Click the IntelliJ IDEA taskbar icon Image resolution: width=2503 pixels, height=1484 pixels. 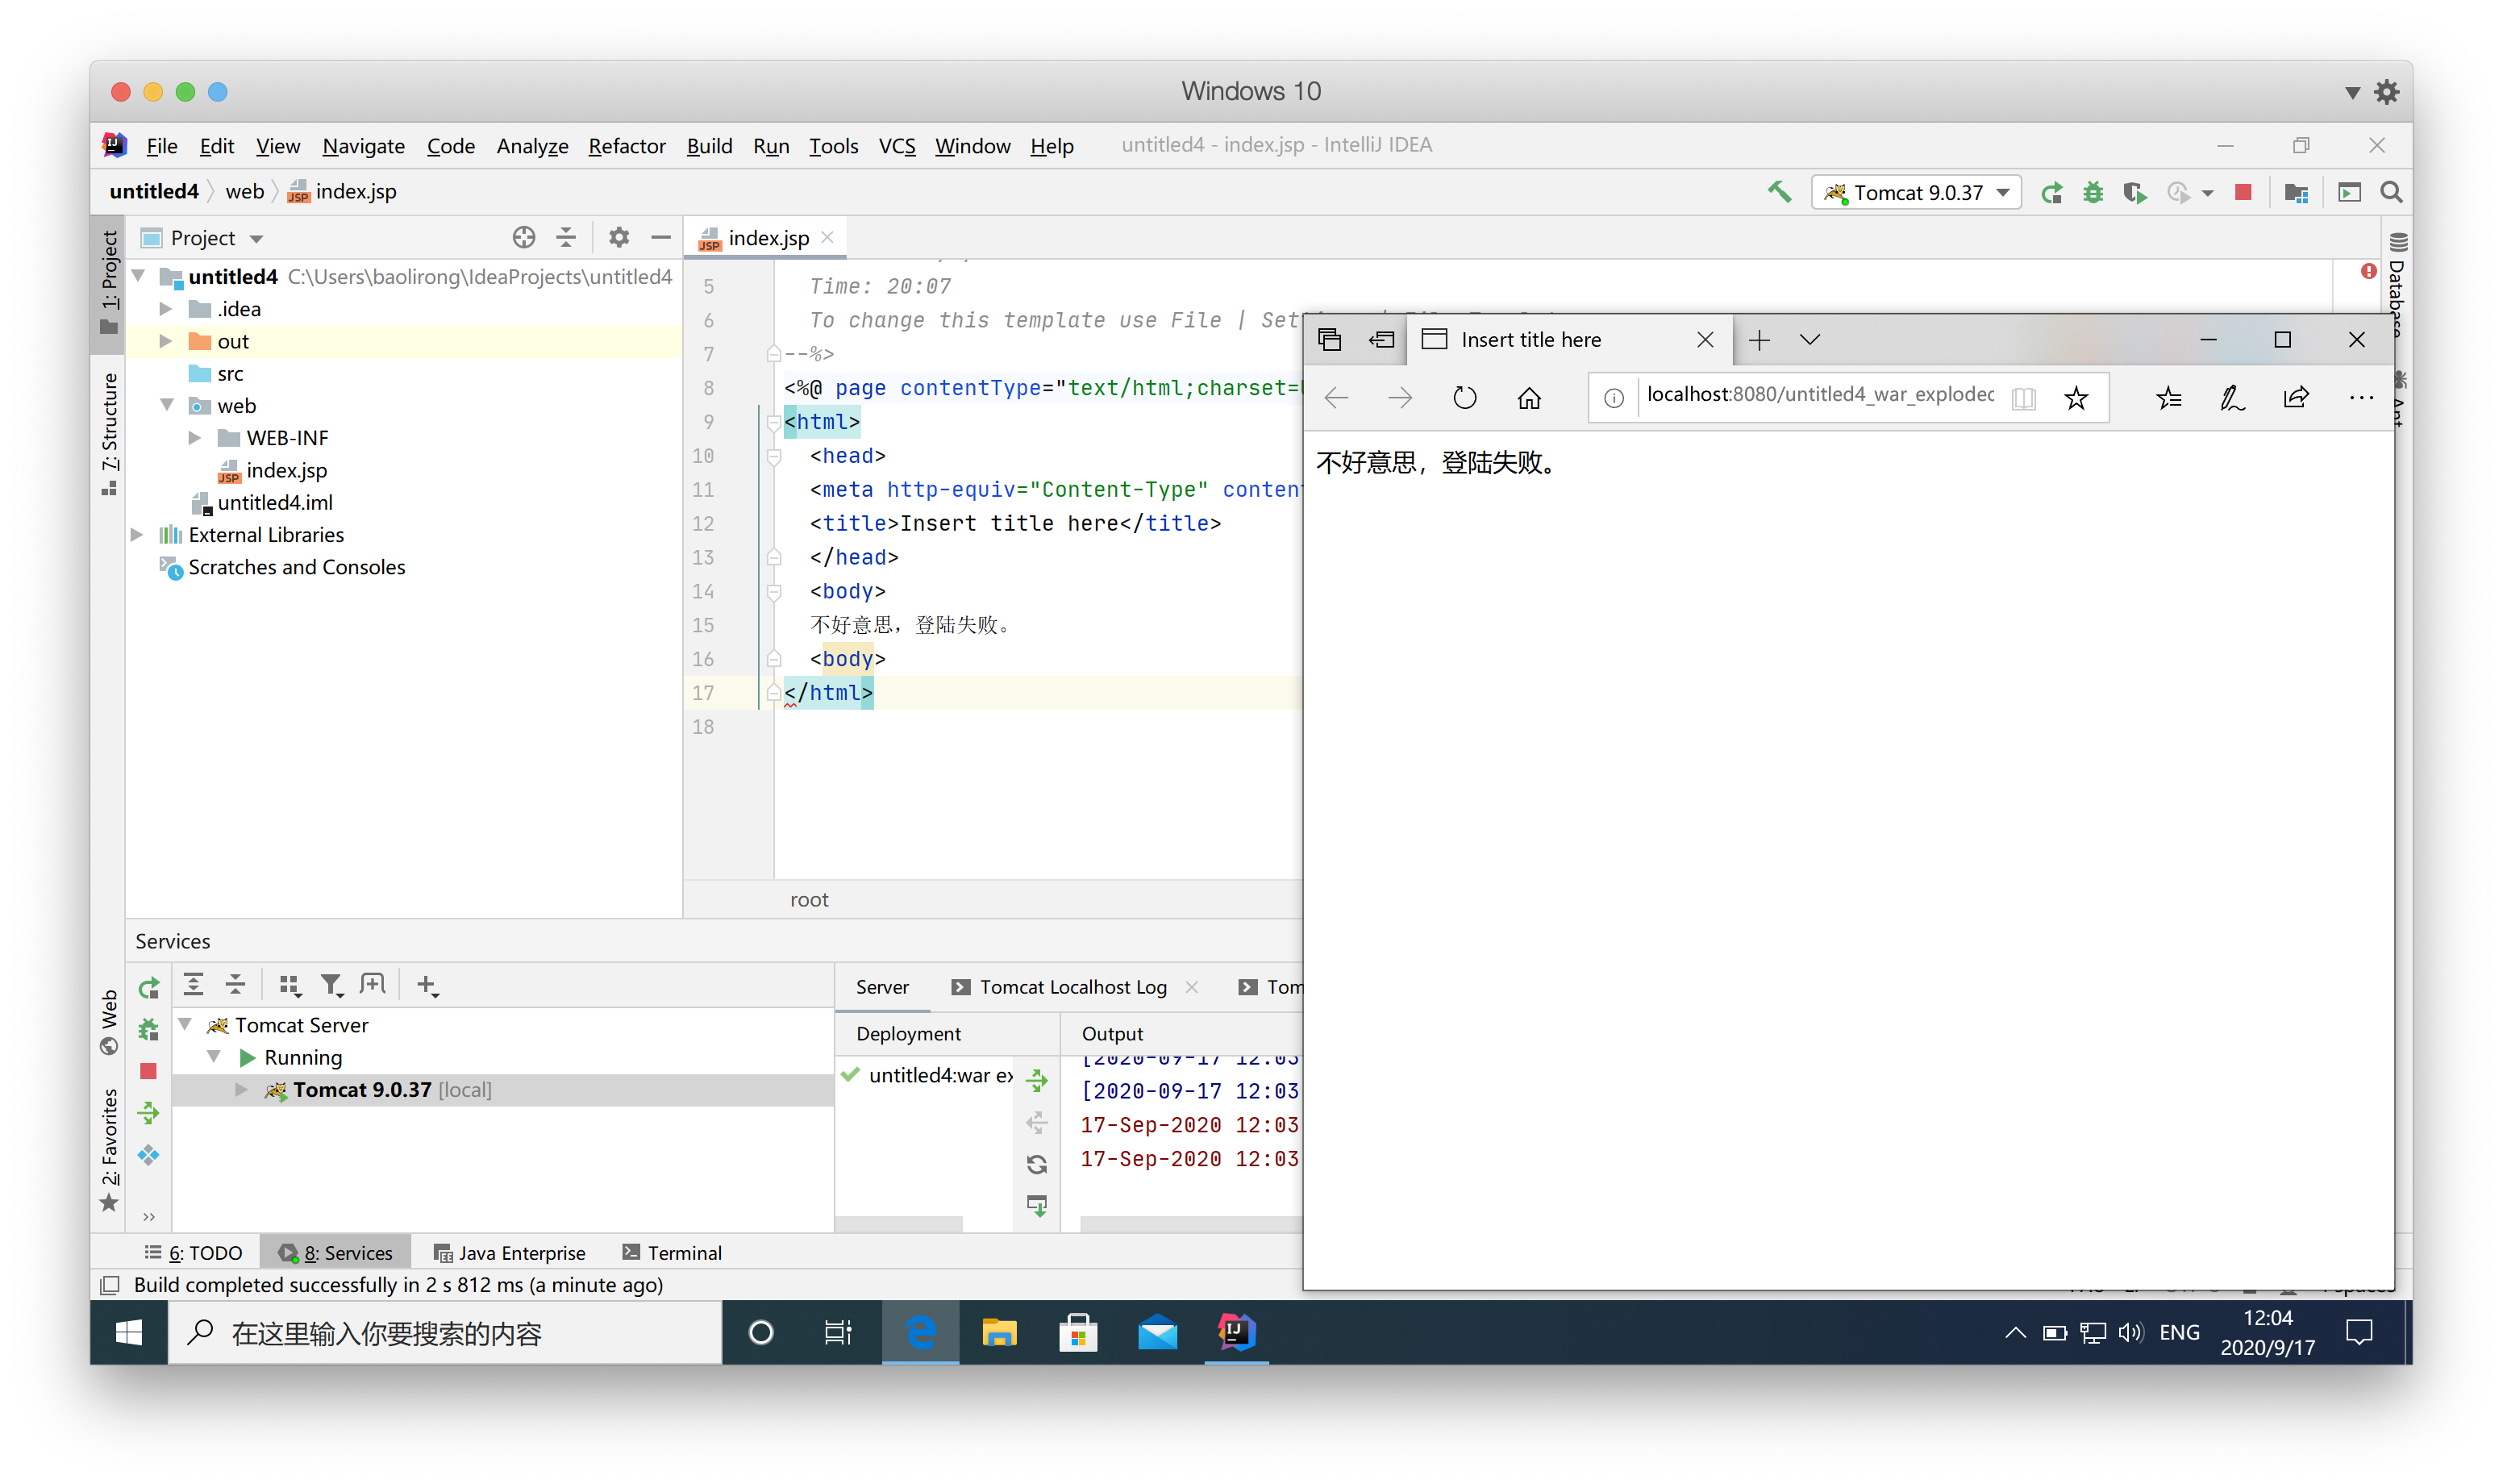1235,1334
